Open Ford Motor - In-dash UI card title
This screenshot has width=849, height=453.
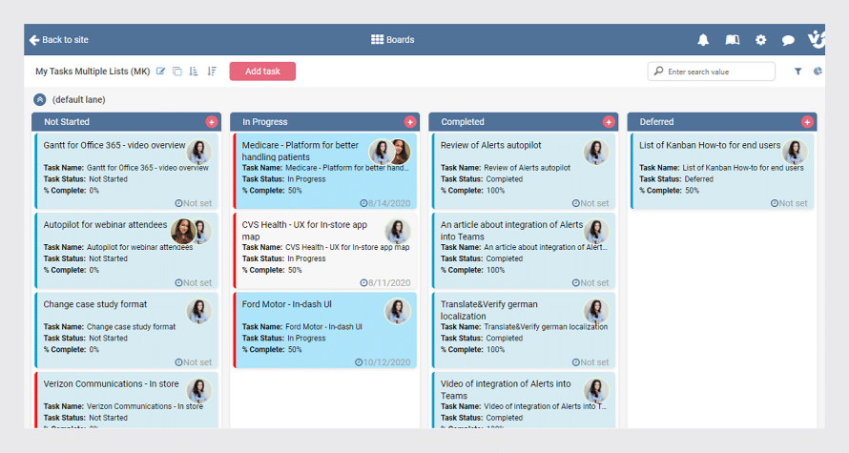pos(286,304)
